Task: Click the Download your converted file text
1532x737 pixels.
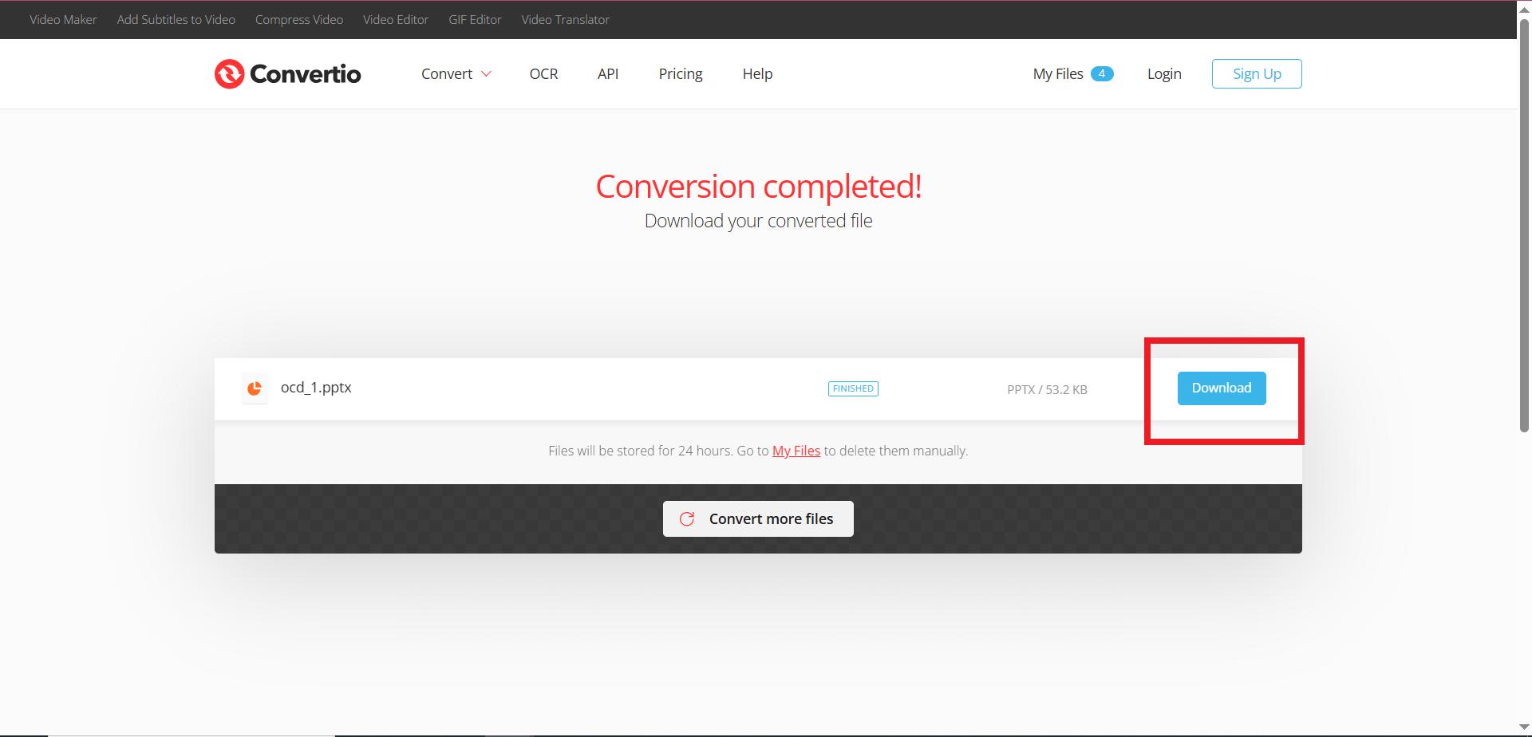Action: click(759, 221)
